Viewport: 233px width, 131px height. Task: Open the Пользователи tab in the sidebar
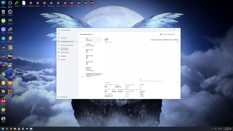pos(68,52)
